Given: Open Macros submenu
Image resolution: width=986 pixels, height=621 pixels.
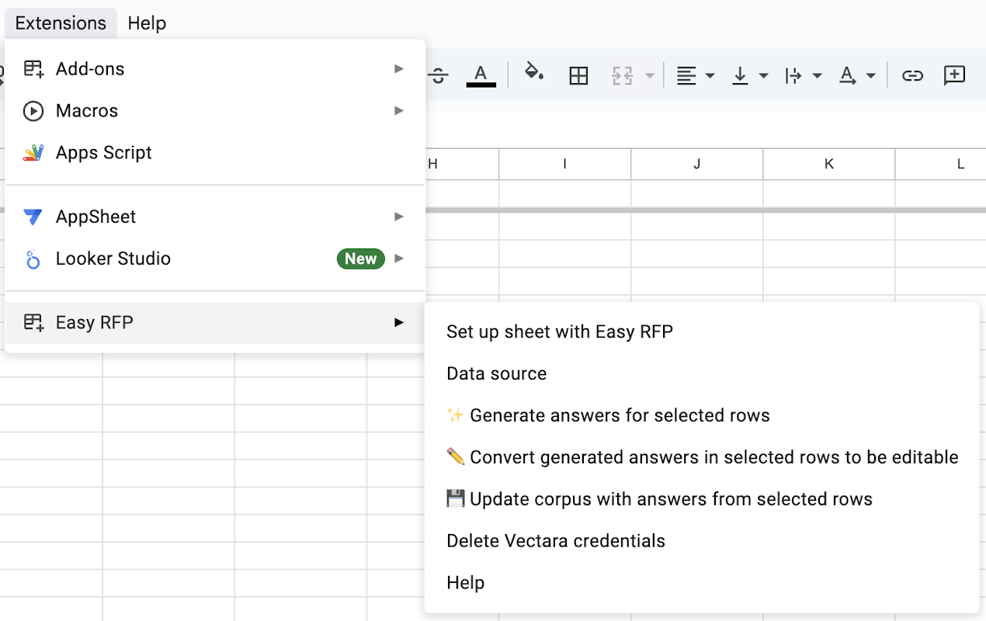Looking at the screenshot, I should coord(215,111).
